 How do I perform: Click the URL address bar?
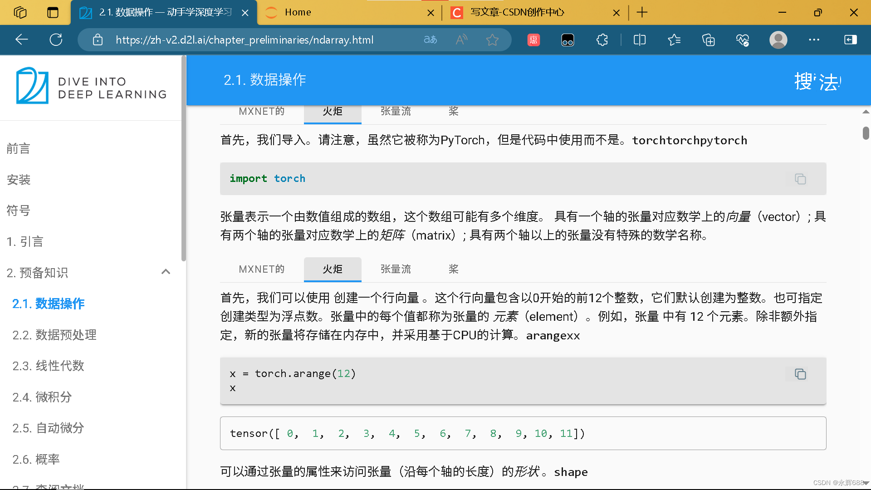(x=245, y=40)
